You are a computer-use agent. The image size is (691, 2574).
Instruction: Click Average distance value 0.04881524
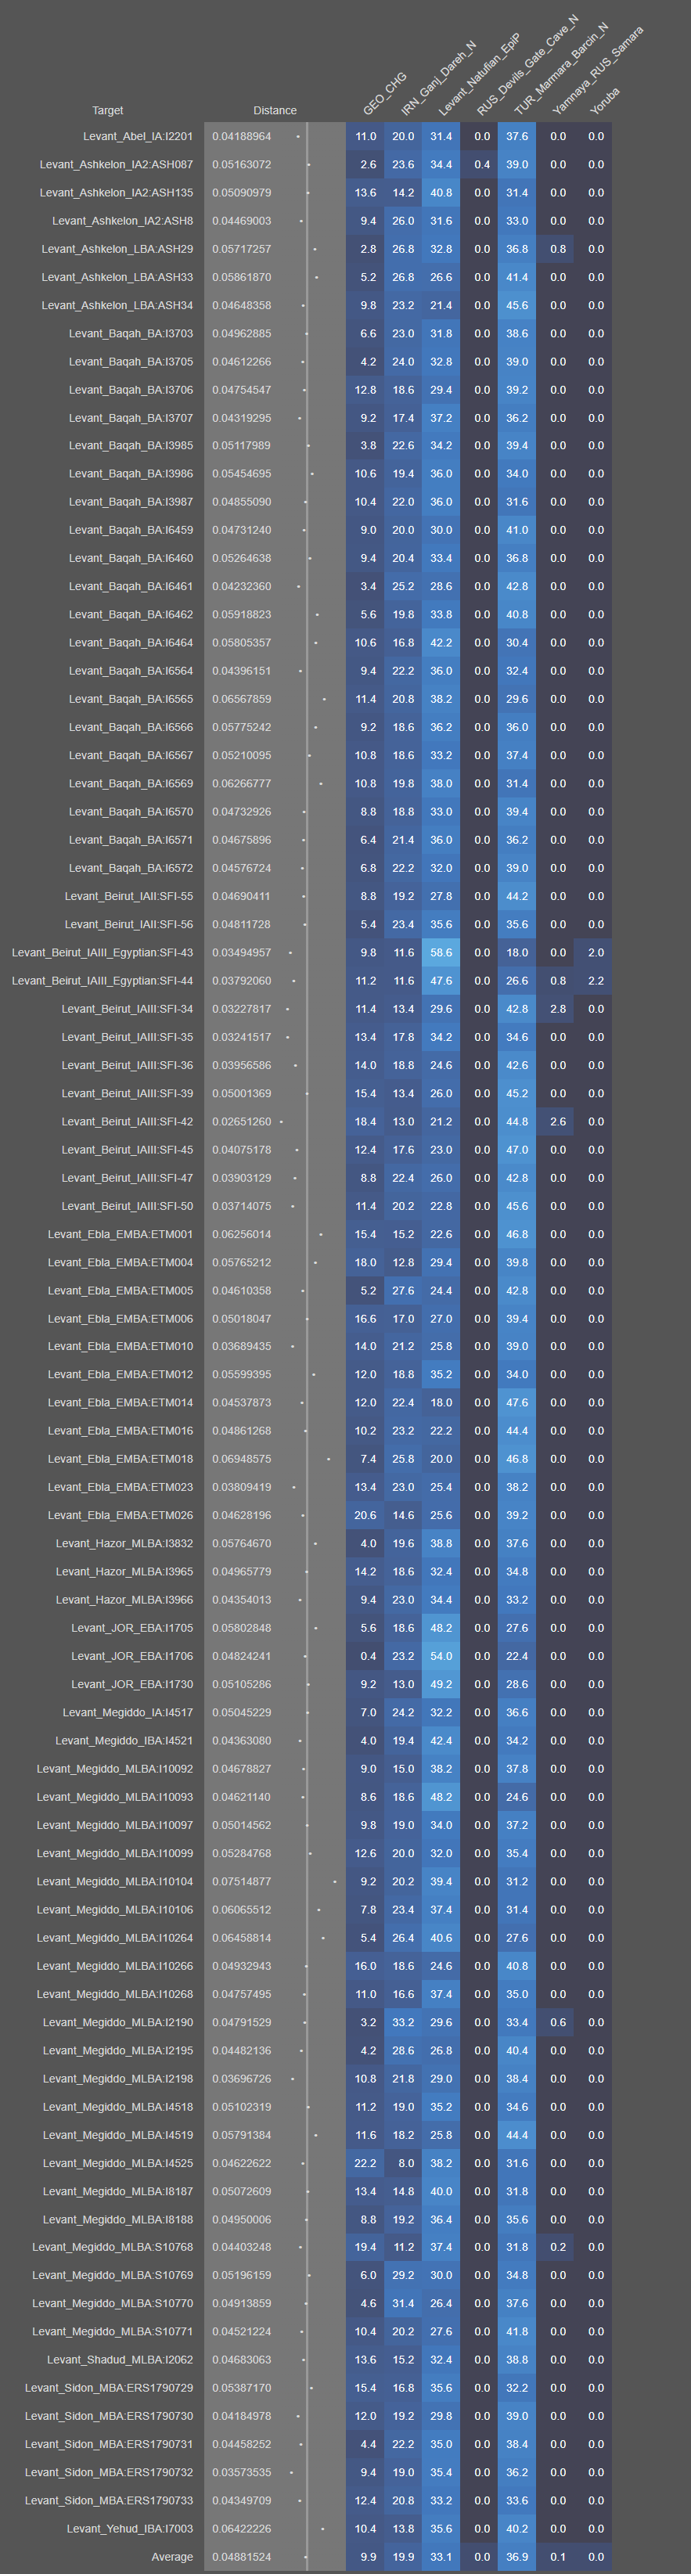point(242,2557)
